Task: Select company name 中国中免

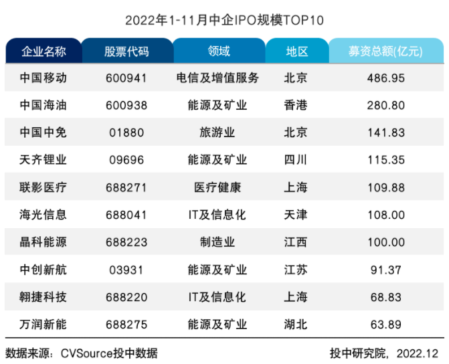Action: (x=43, y=132)
